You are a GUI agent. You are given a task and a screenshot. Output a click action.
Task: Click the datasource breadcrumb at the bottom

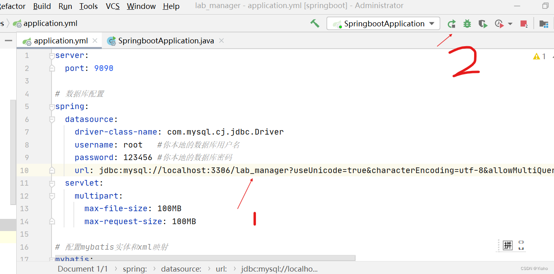coord(181,268)
